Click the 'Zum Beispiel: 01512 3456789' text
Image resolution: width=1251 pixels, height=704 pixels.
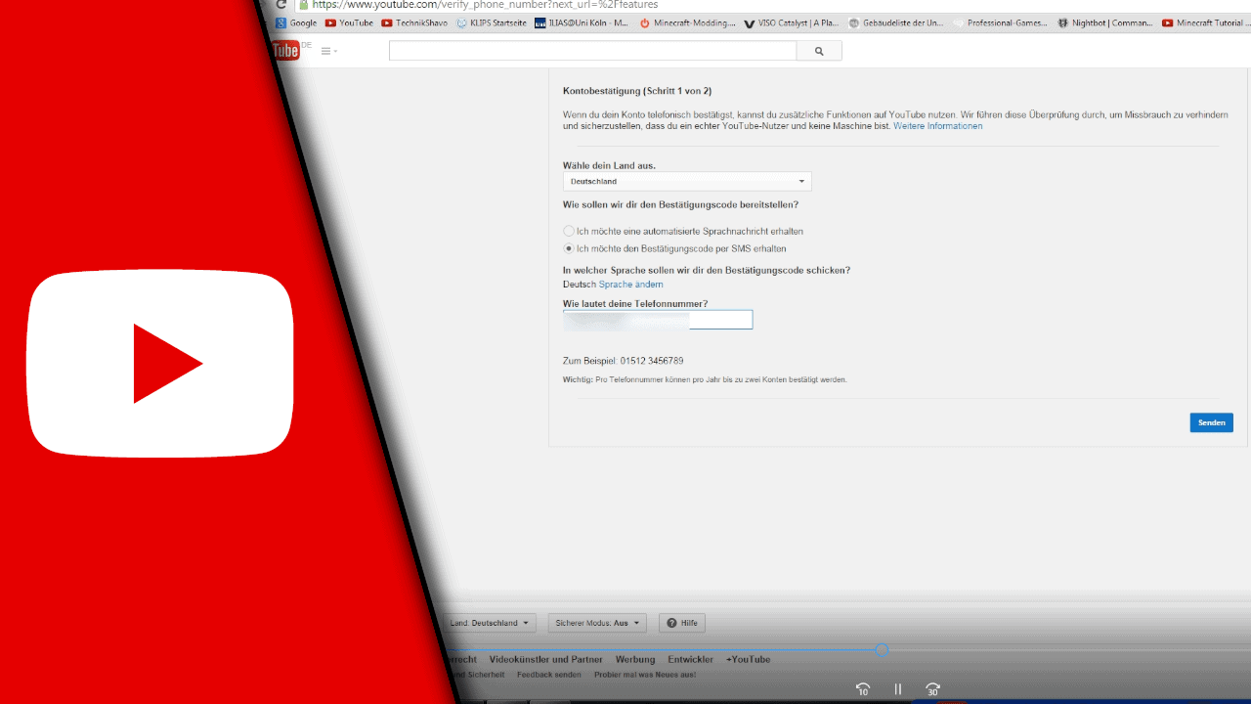624,361
